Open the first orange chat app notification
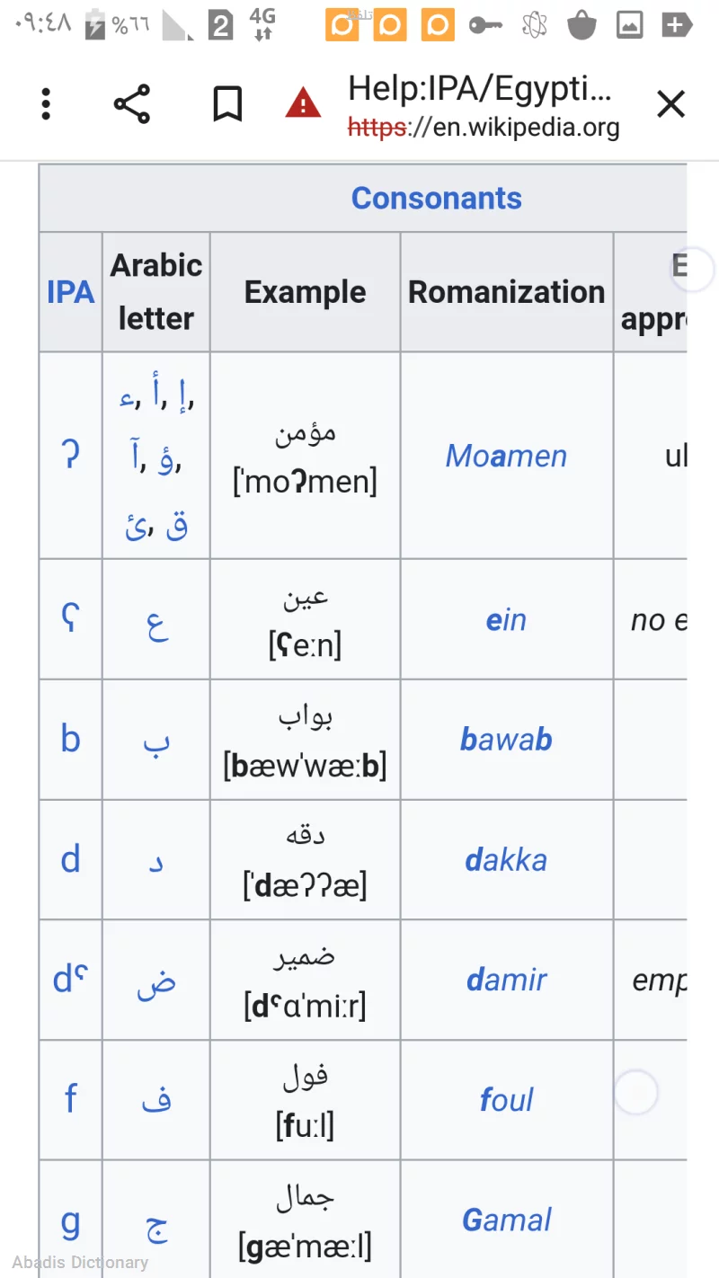719x1278 pixels. [x=342, y=24]
